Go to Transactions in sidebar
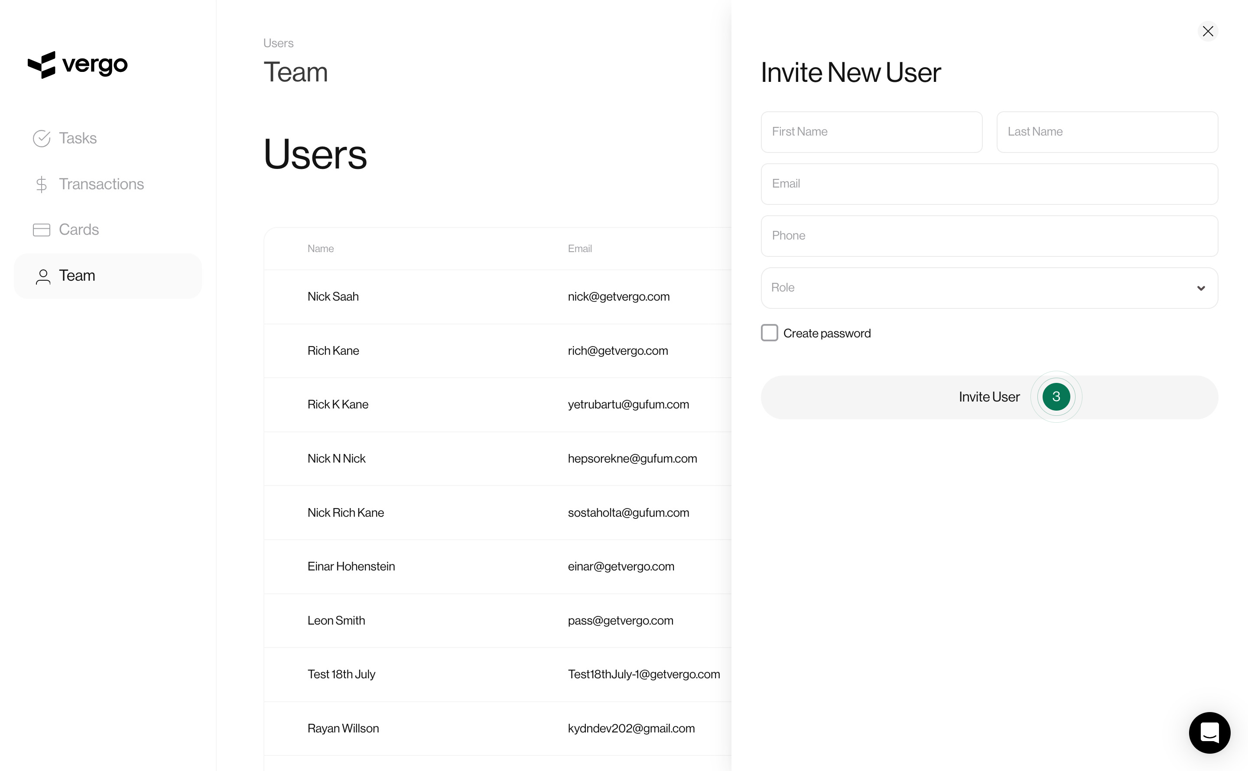 click(x=107, y=184)
